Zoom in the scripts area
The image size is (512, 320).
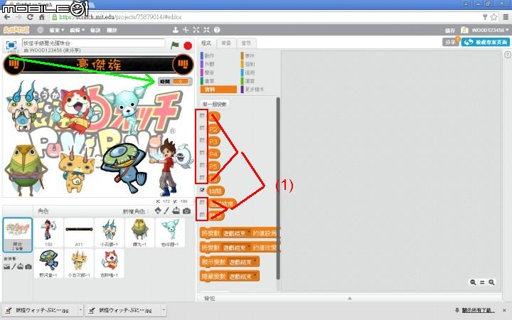491,282
